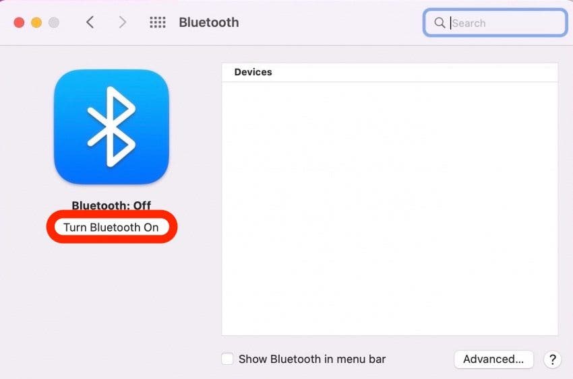Minimize the window with the yellow button
Image resolution: width=573 pixels, height=379 pixels.
coord(36,23)
